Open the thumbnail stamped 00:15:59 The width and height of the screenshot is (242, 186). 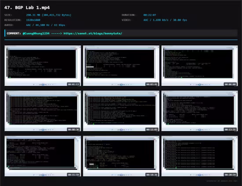tap(43, 156)
